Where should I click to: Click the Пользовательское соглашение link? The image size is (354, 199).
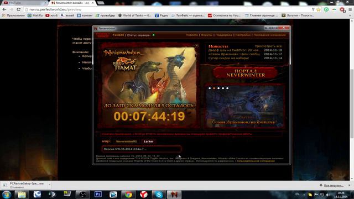pos(256,161)
